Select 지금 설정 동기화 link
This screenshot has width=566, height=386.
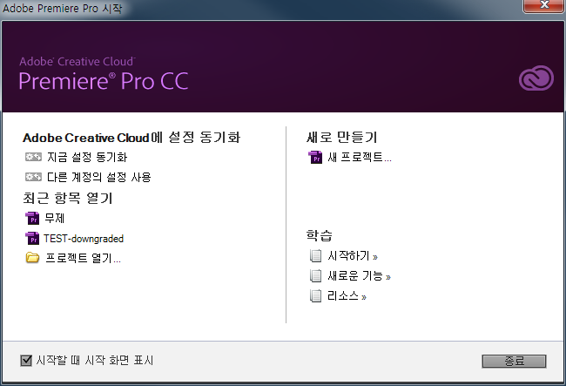[87, 157]
